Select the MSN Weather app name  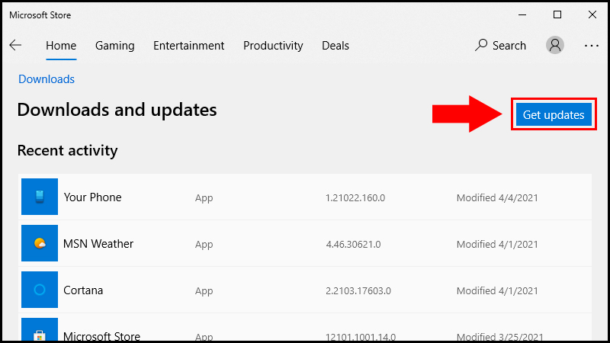(98, 244)
